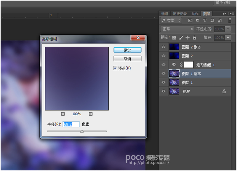Select the 选取颜色 1 mask thumbnail

[188, 65]
